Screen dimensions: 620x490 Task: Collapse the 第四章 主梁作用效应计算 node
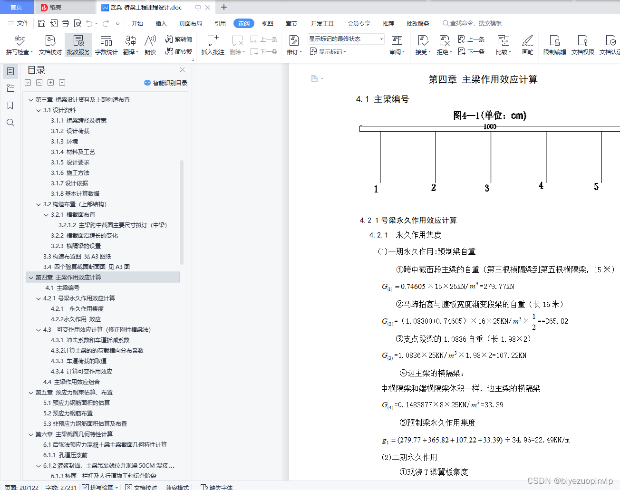(31, 278)
